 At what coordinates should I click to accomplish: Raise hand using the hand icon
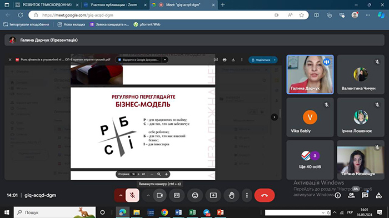(232, 195)
